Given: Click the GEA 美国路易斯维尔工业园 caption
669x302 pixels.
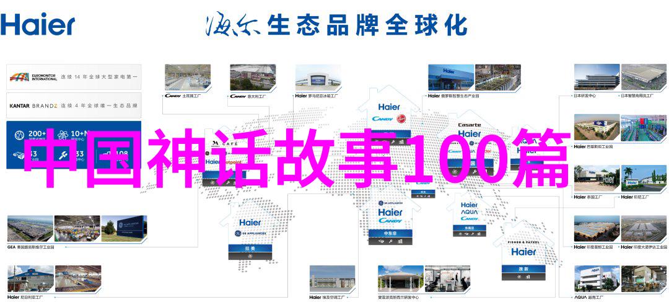Looking at the screenshot, I should click(31, 247).
